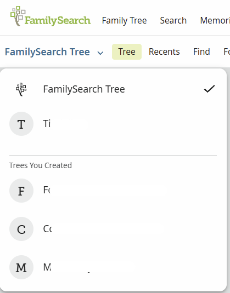Select the C avatar circle
The image size is (230, 293).
(21, 229)
